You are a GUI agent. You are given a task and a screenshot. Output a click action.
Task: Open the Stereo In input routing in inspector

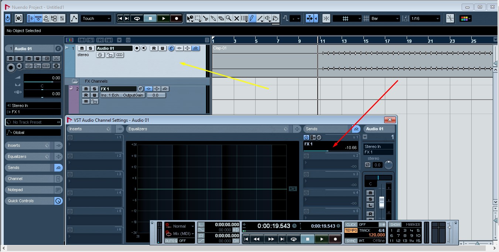(x=33, y=106)
